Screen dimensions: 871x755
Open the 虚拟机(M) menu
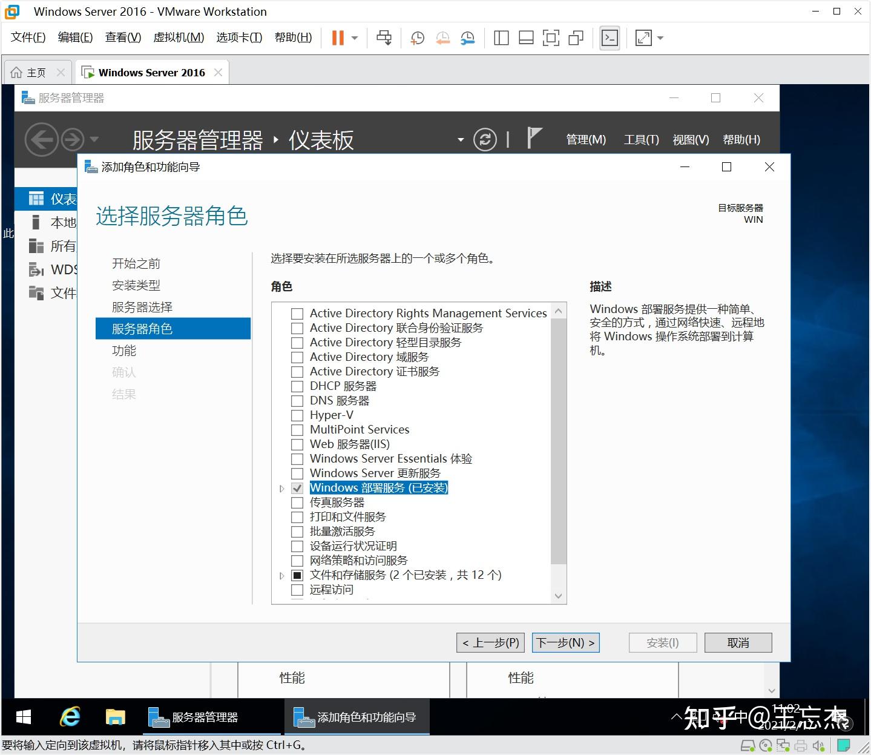[x=177, y=37]
